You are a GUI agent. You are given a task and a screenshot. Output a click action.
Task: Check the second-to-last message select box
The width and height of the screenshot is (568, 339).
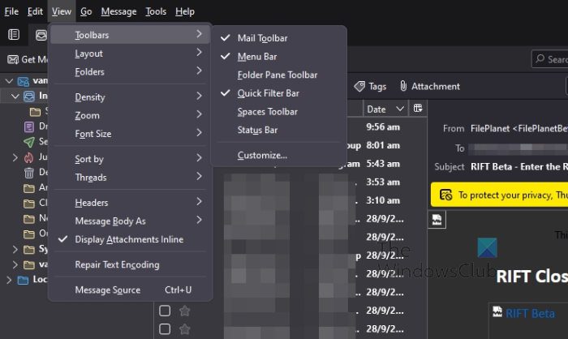(165, 311)
